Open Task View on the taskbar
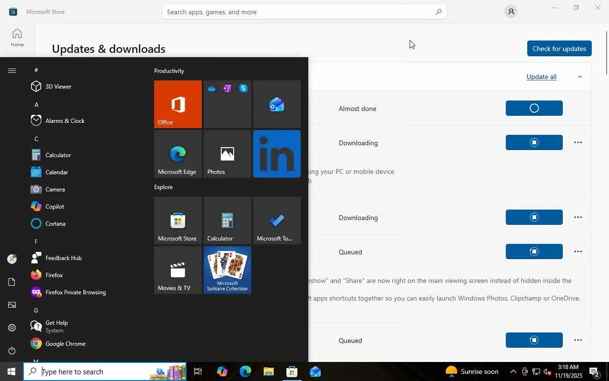The width and height of the screenshot is (609, 381). click(198, 371)
